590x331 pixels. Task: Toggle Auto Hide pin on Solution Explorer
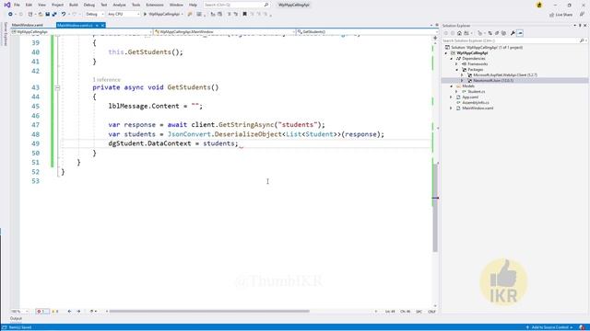pyautogui.click(x=580, y=26)
